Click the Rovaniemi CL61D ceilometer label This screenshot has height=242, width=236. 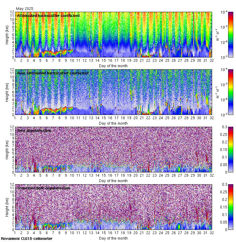tap(27, 239)
